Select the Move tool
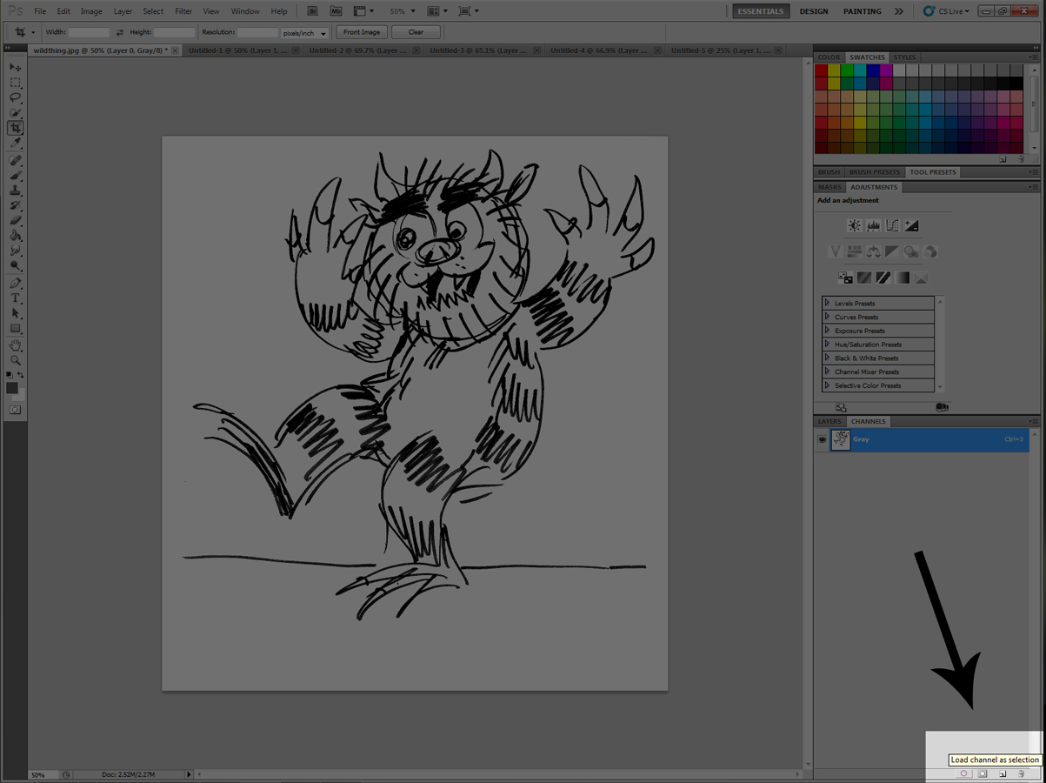1046x783 pixels. click(x=15, y=67)
